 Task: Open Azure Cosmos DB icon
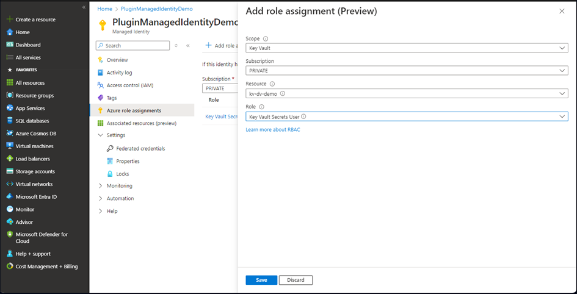click(x=10, y=134)
